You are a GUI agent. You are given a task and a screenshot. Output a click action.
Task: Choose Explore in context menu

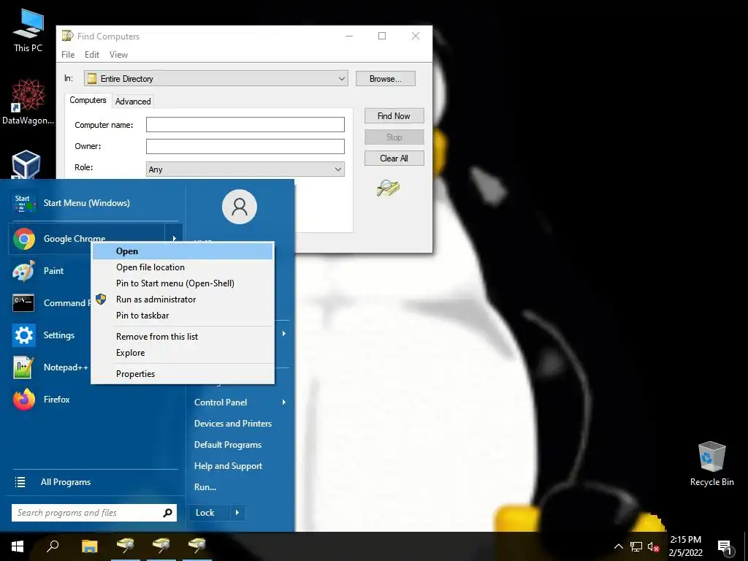(x=183, y=353)
